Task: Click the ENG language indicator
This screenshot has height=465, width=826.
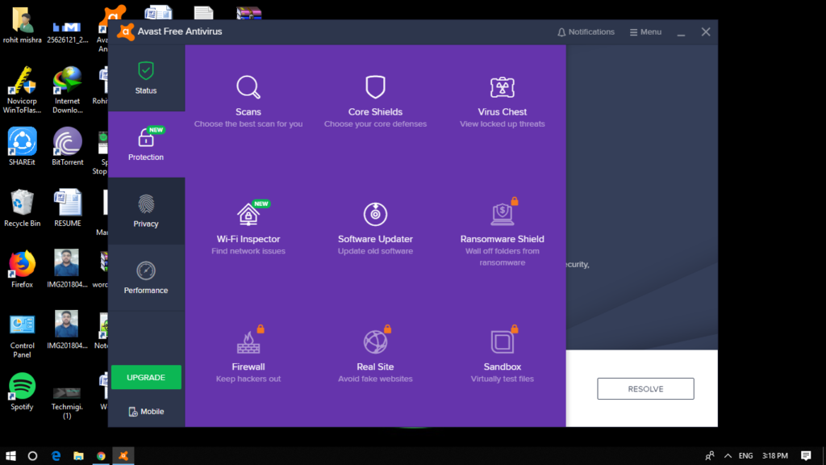Action: point(746,456)
